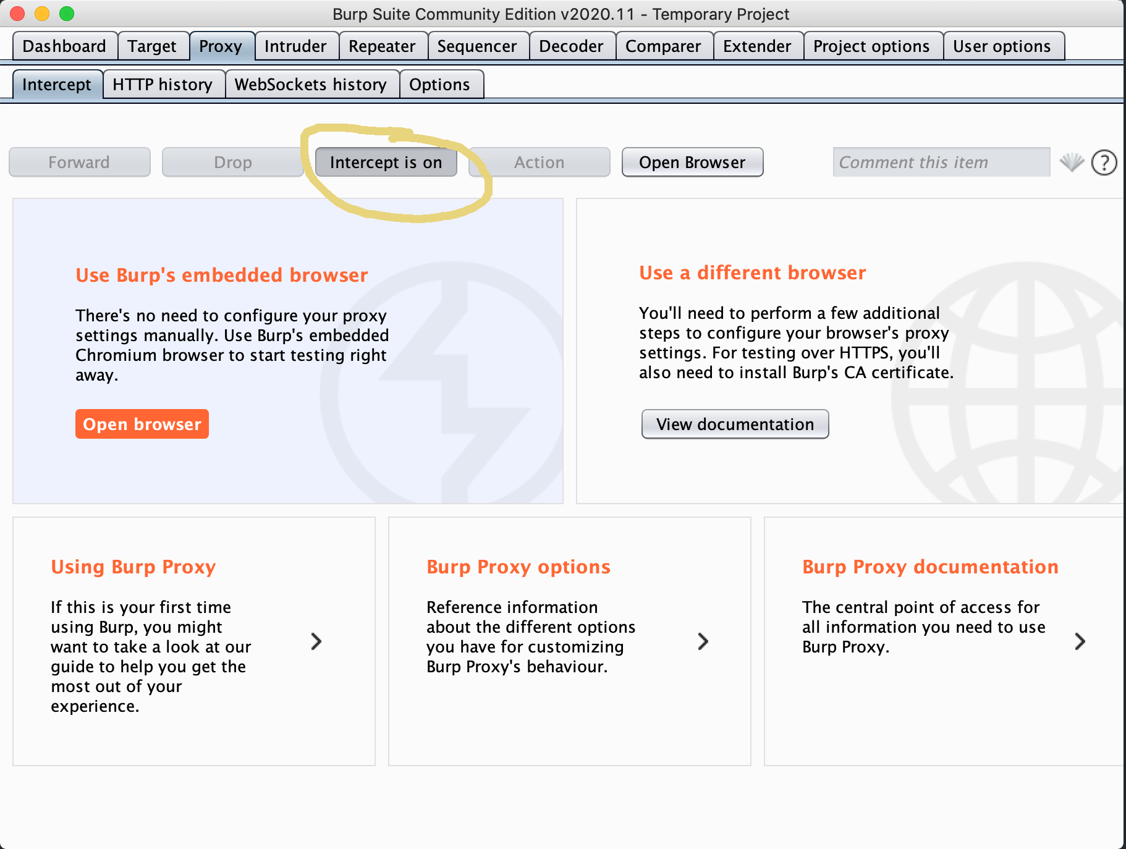Expand the Using Burp Proxy chevron

coord(316,641)
